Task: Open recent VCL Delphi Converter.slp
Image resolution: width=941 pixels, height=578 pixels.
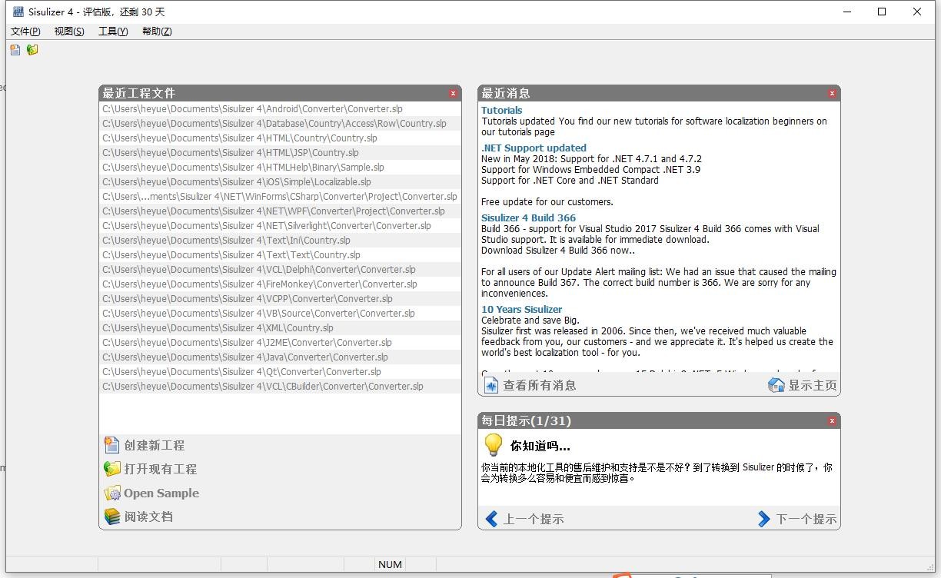Action: click(281, 269)
